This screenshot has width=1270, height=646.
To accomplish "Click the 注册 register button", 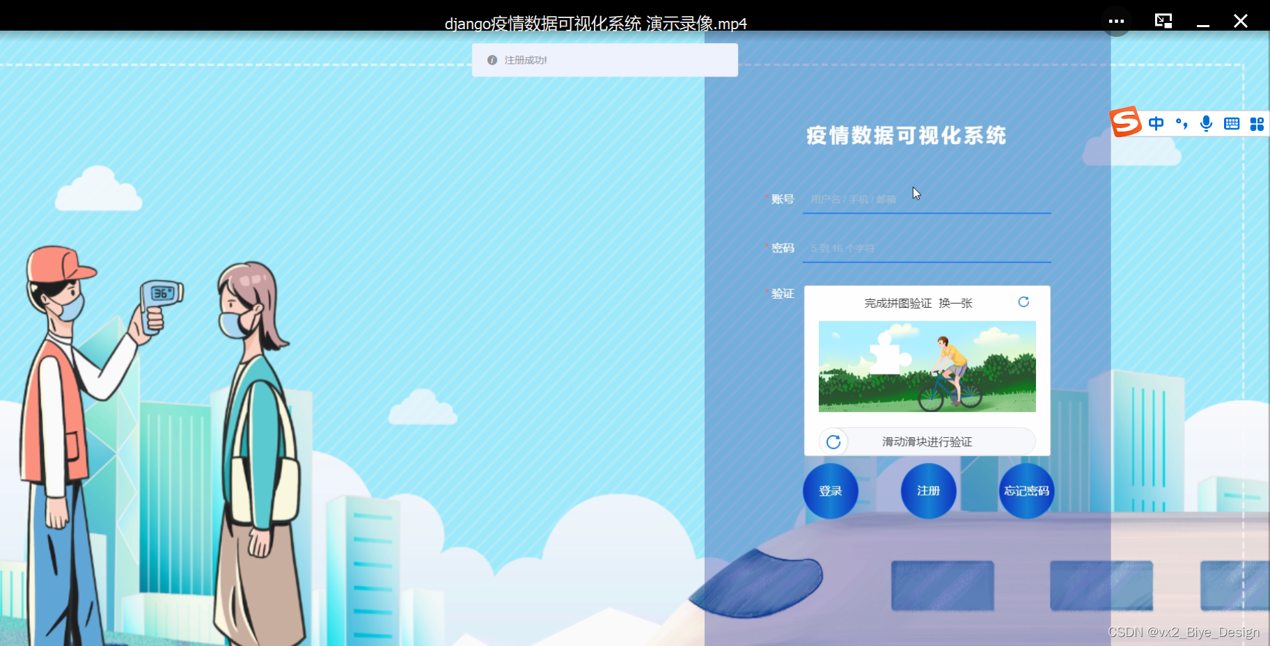I will (929, 491).
